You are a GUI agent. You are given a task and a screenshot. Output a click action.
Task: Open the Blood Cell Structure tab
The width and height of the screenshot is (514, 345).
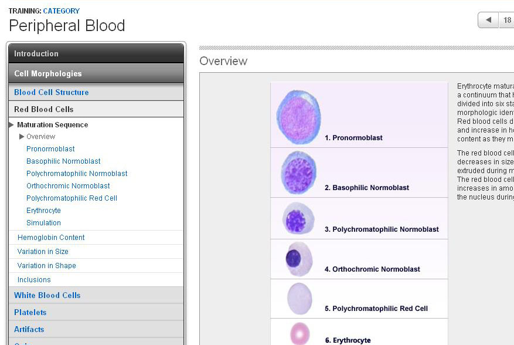[52, 92]
